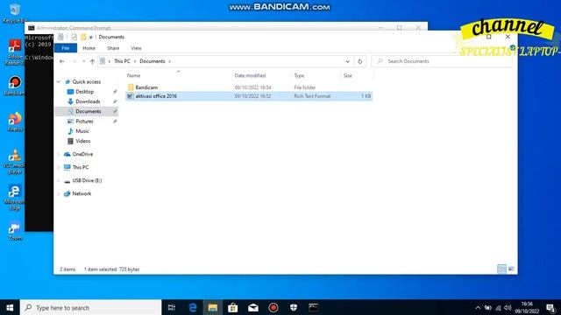
Task: Open the Windows Start menu
Action: pos(10,307)
